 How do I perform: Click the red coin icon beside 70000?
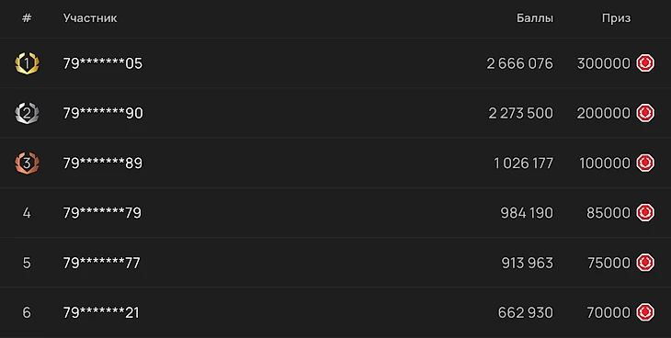pyautogui.click(x=645, y=312)
